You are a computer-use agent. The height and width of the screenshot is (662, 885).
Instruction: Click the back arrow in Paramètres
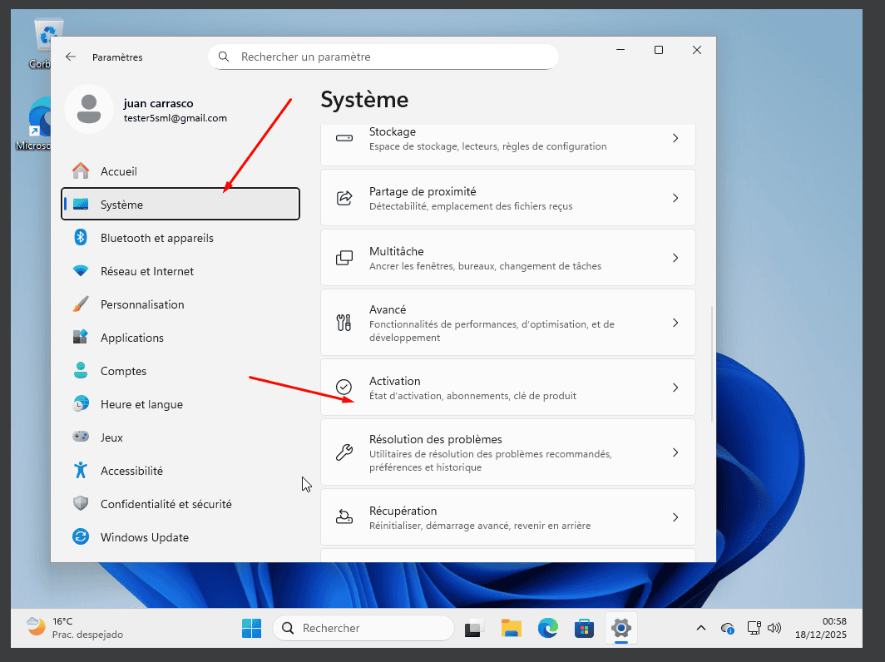pyautogui.click(x=70, y=57)
